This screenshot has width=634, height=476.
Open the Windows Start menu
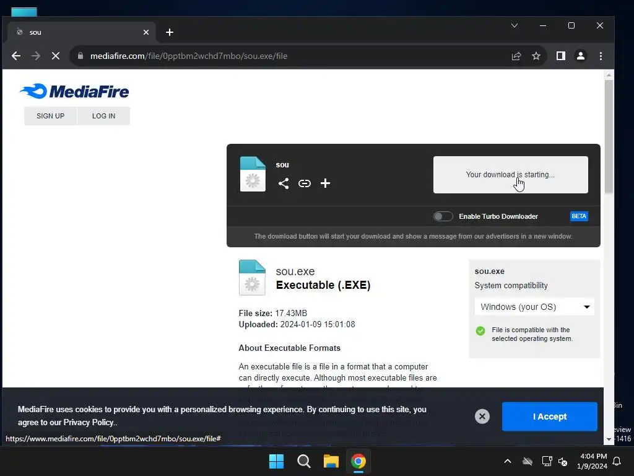click(277, 461)
